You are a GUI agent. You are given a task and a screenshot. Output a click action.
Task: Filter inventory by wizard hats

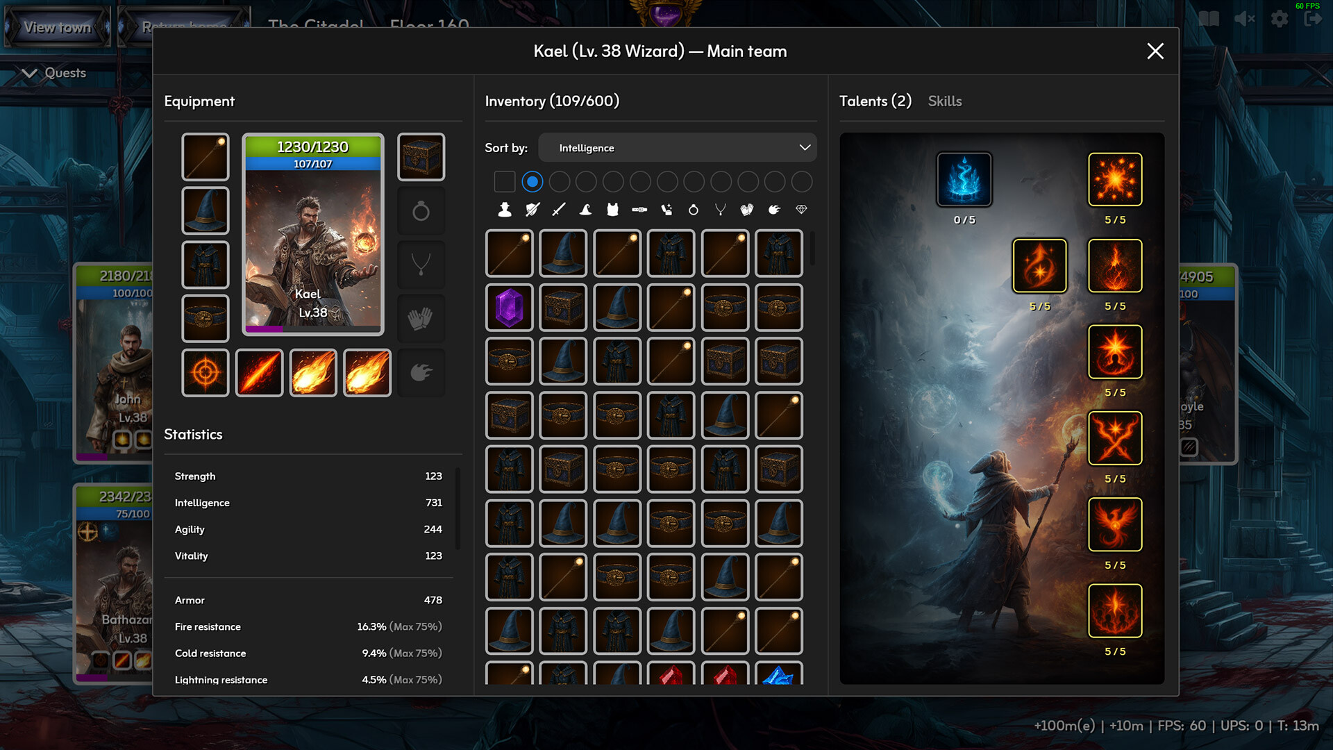click(x=585, y=209)
